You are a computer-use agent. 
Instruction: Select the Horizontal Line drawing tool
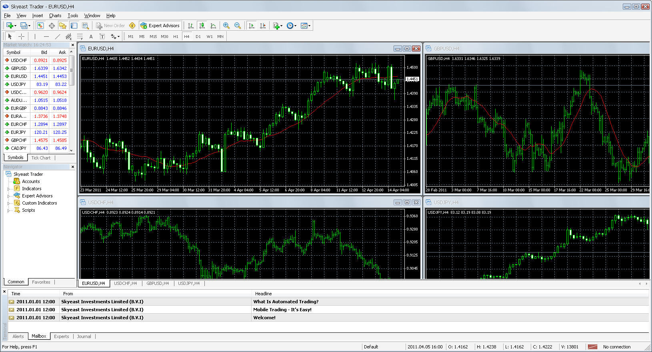coord(46,36)
